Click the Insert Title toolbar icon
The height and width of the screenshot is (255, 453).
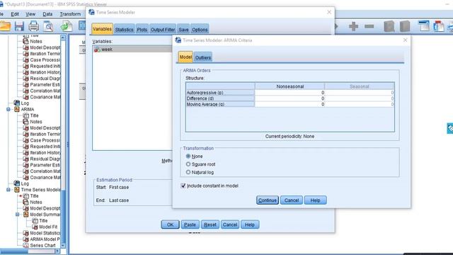coord(439,26)
